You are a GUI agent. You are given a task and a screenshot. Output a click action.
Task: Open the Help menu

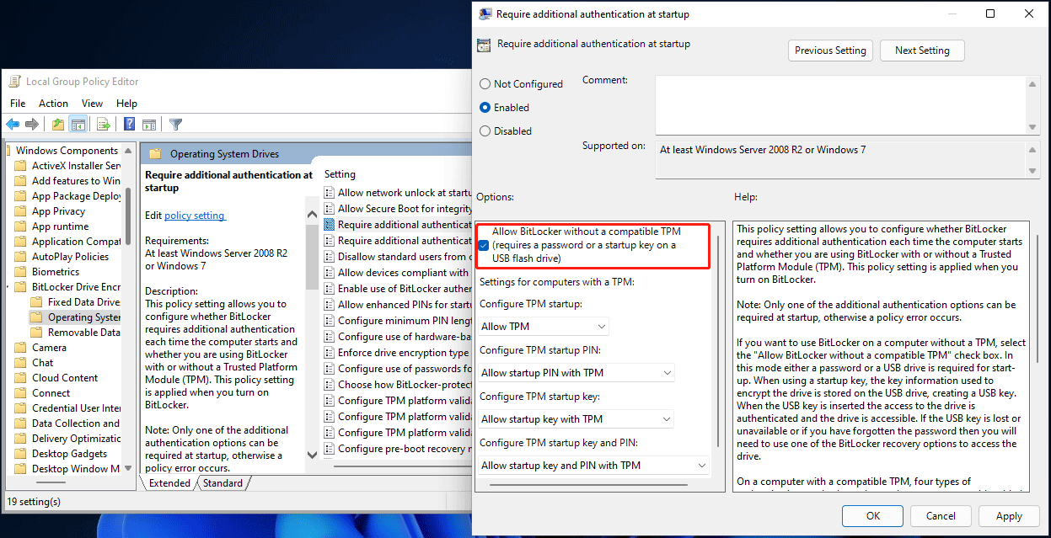tap(126, 104)
